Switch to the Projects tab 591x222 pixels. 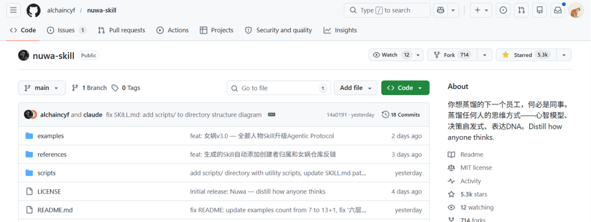pyautogui.click(x=217, y=30)
